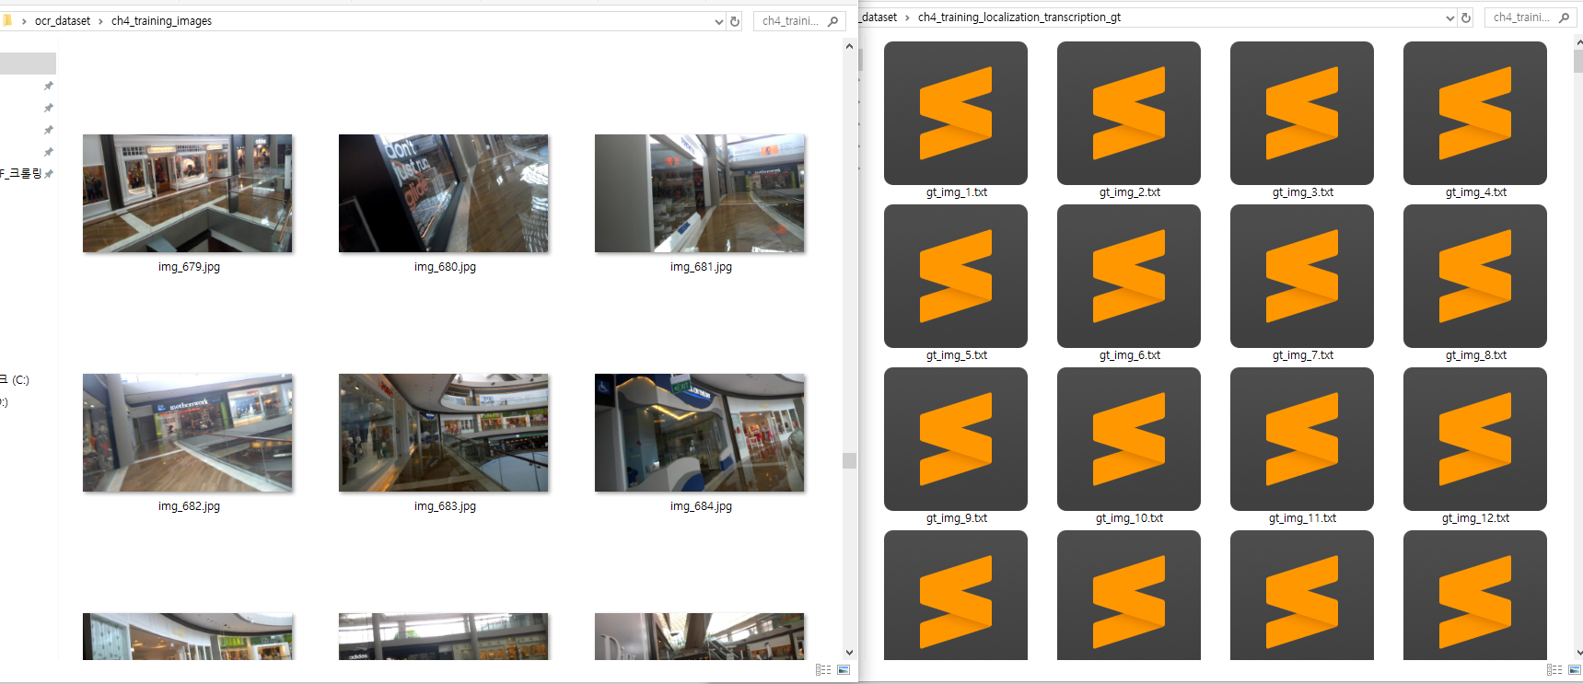The image size is (1583, 684).
Task: Select the Korean-named quick access folder
Action: pyautogui.click(x=21, y=174)
